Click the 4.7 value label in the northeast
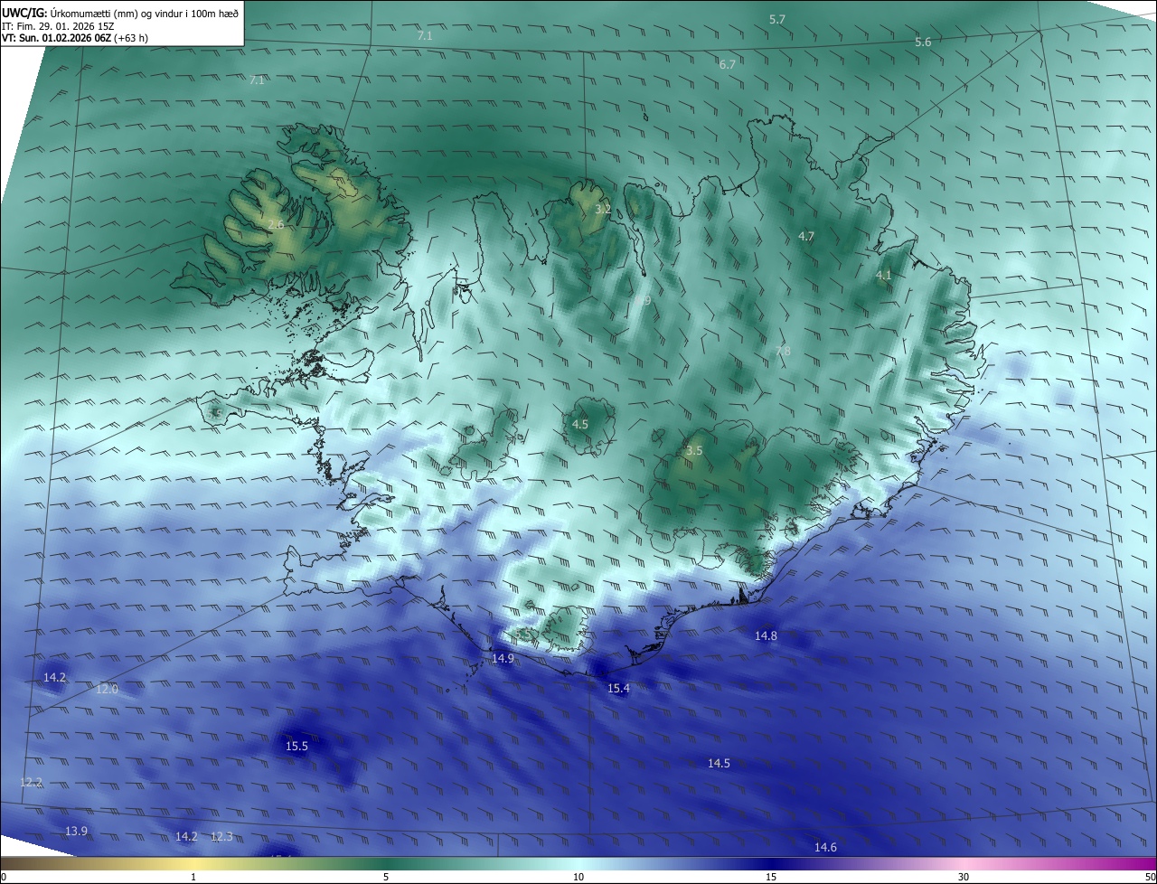The width and height of the screenshot is (1157, 884). 806,237
